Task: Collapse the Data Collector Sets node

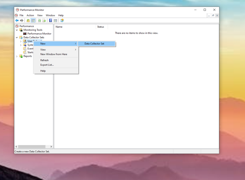Action: (17, 37)
